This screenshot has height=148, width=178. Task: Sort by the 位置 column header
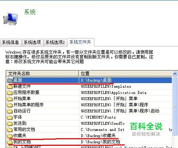tap(125, 74)
